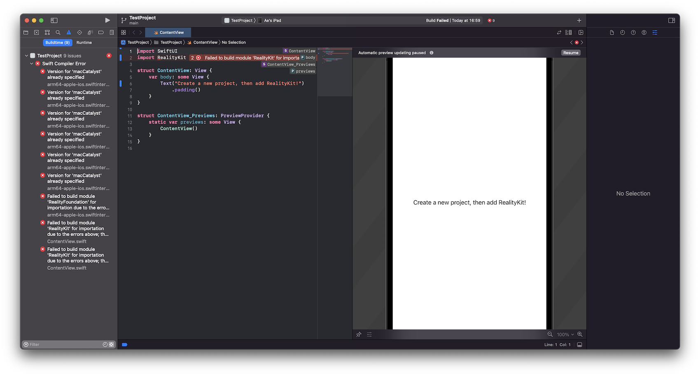Select the Buildtime (9) issues tab
Viewport: 700px width, 376px height.
(57, 42)
